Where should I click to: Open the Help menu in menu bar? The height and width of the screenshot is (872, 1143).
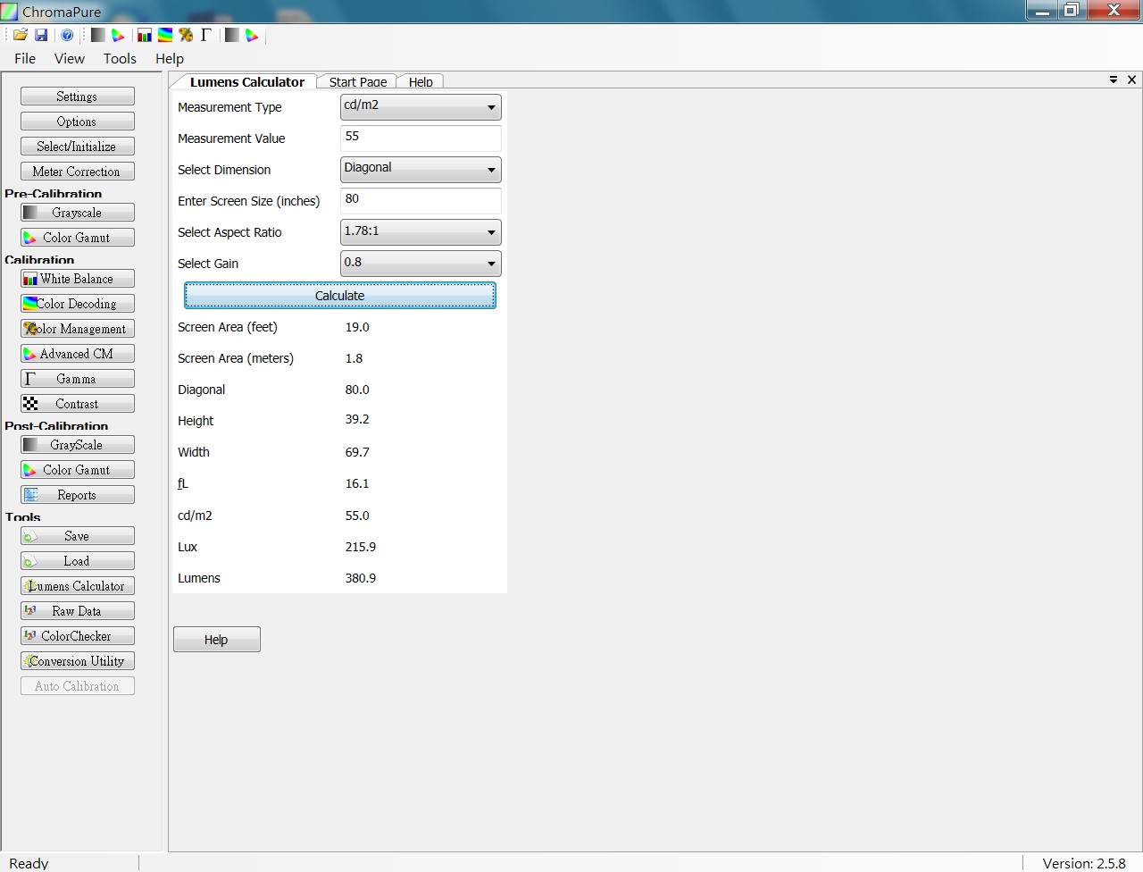tap(170, 58)
